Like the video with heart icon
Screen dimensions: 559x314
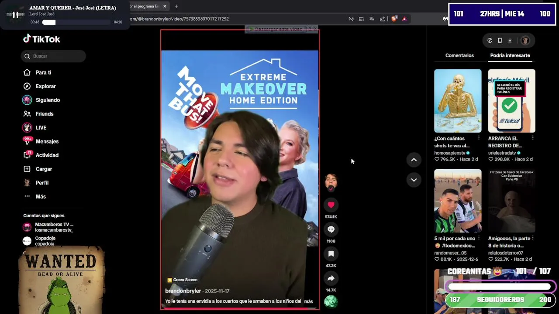click(331, 205)
